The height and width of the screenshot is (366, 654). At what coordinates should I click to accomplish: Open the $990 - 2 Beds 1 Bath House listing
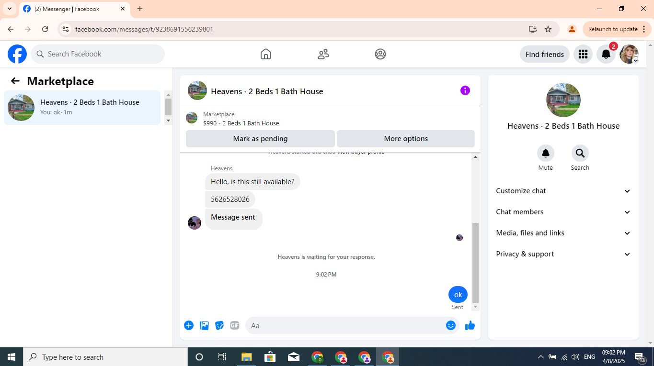tap(241, 123)
